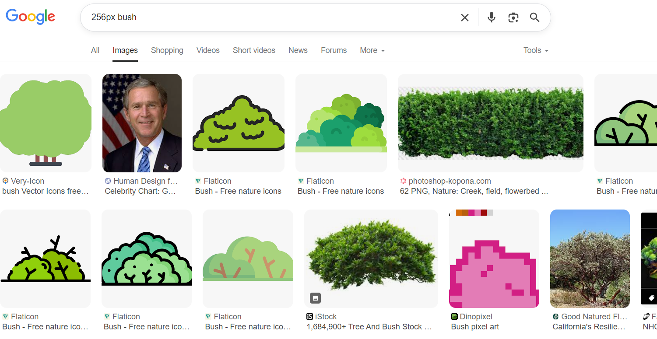Expand the More dropdown menu

[x=372, y=50]
